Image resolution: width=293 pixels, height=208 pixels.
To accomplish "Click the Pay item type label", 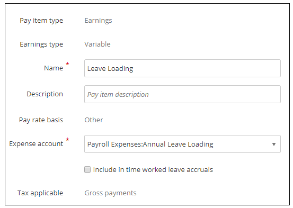I will 41,21.
